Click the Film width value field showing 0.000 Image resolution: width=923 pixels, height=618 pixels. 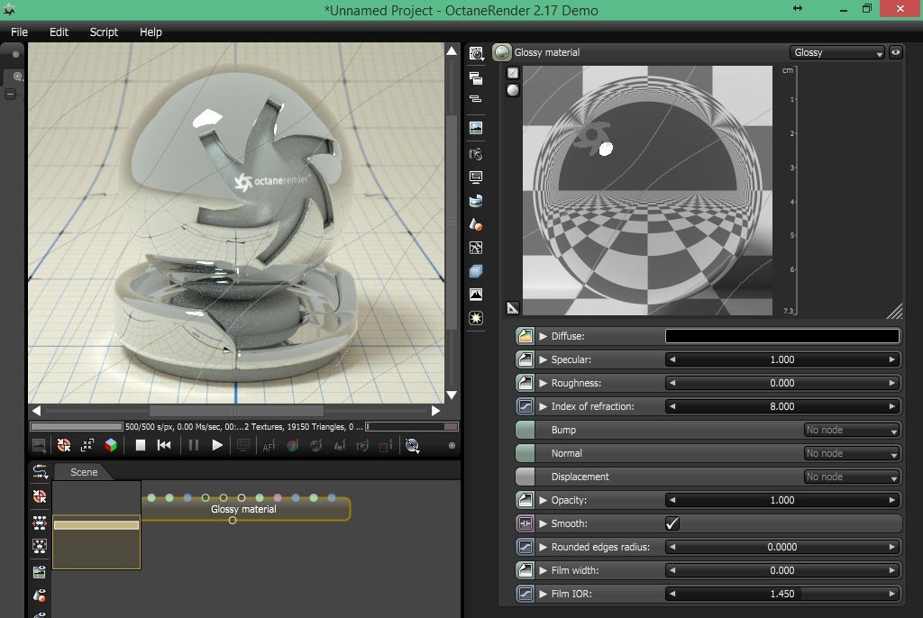[782, 570]
